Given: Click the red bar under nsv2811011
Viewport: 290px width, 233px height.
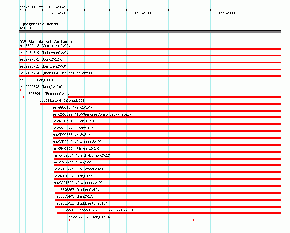Looking at the screenshot, I should tap(168, 207).
